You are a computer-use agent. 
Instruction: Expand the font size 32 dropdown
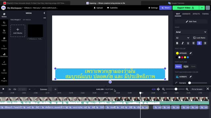pos(182,38)
